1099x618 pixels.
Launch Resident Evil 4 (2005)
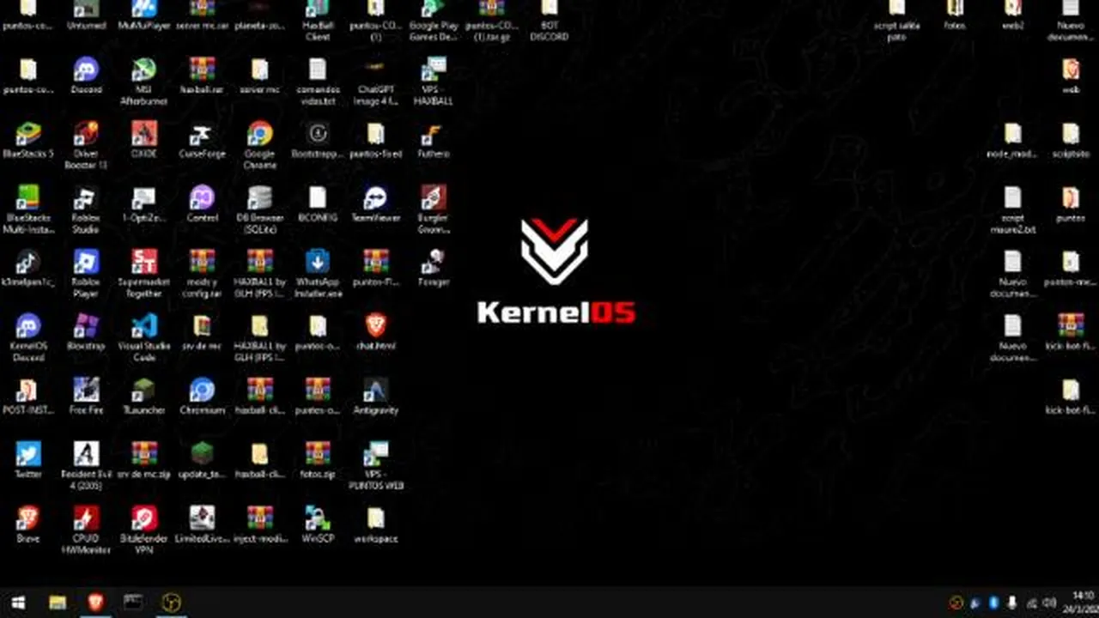(86, 466)
